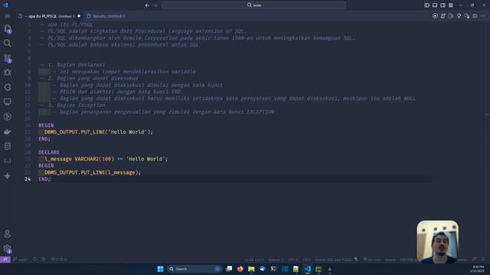This screenshot has width=490, height=275.
Task: Open the Accounts icon in activity bar
Action: [8, 234]
